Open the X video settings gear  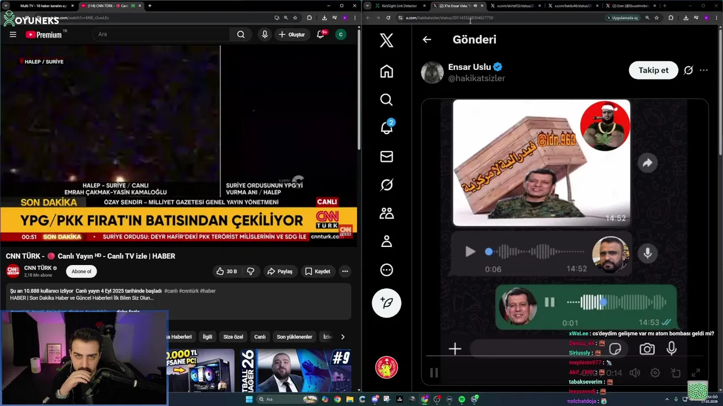click(x=655, y=373)
